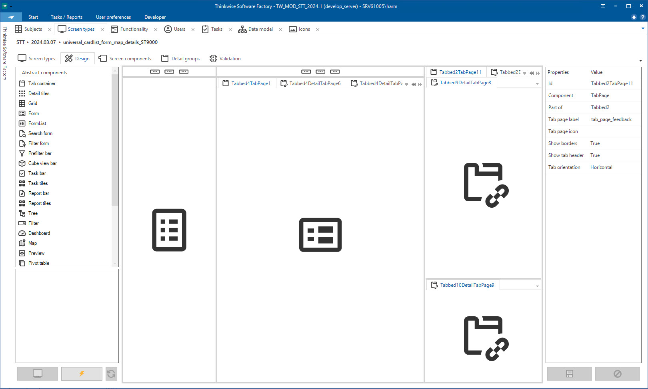Select the Map component

(x=32, y=243)
